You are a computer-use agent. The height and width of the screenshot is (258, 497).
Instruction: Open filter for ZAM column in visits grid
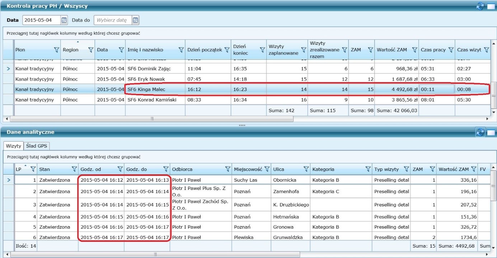pos(432,169)
